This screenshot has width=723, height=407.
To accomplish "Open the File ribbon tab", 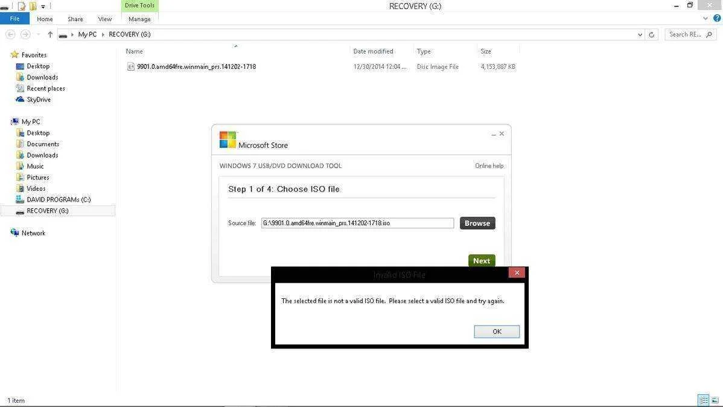I will pyautogui.click(x=14, y=19).
